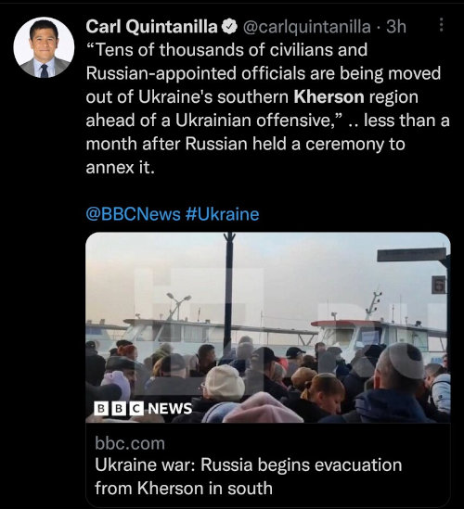Click the 'annex it.' closing text
Image resolution: width=464 pixels, height=509 pixels.
tap(120, 168)
